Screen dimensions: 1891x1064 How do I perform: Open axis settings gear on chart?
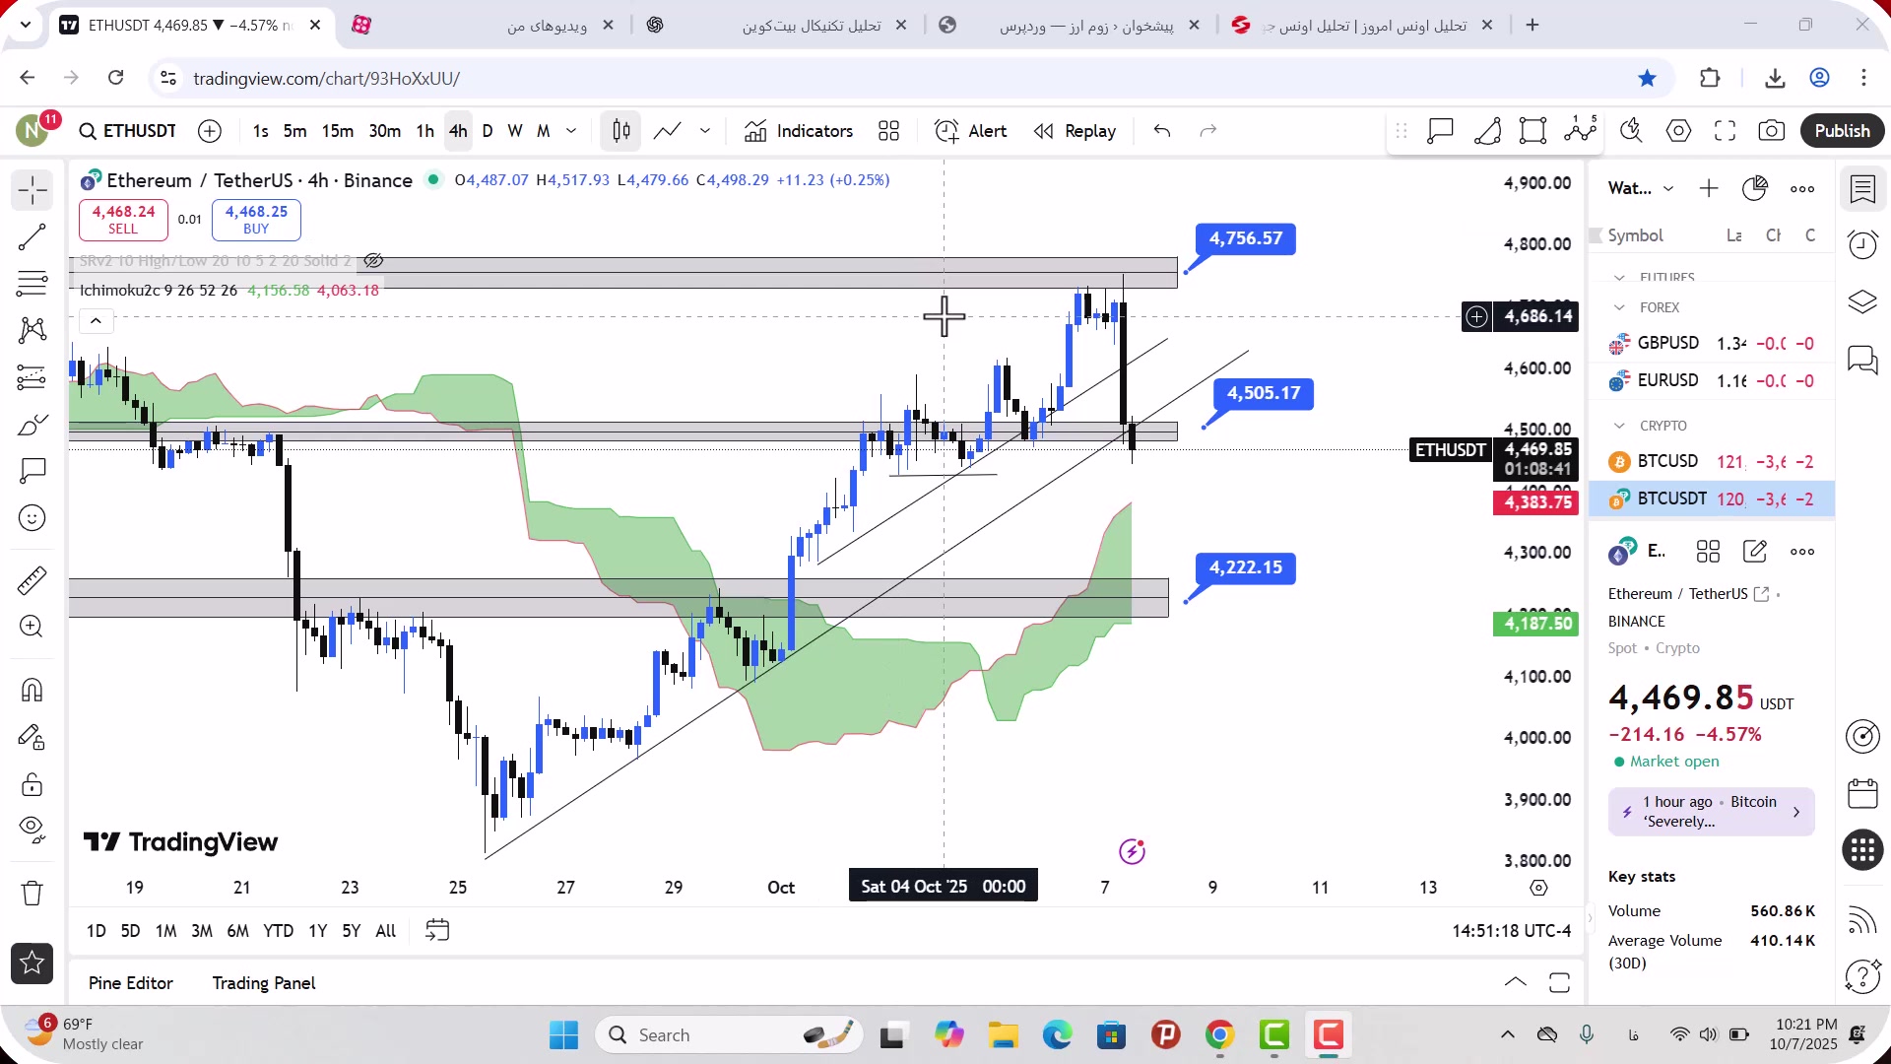pos(1538,888)
